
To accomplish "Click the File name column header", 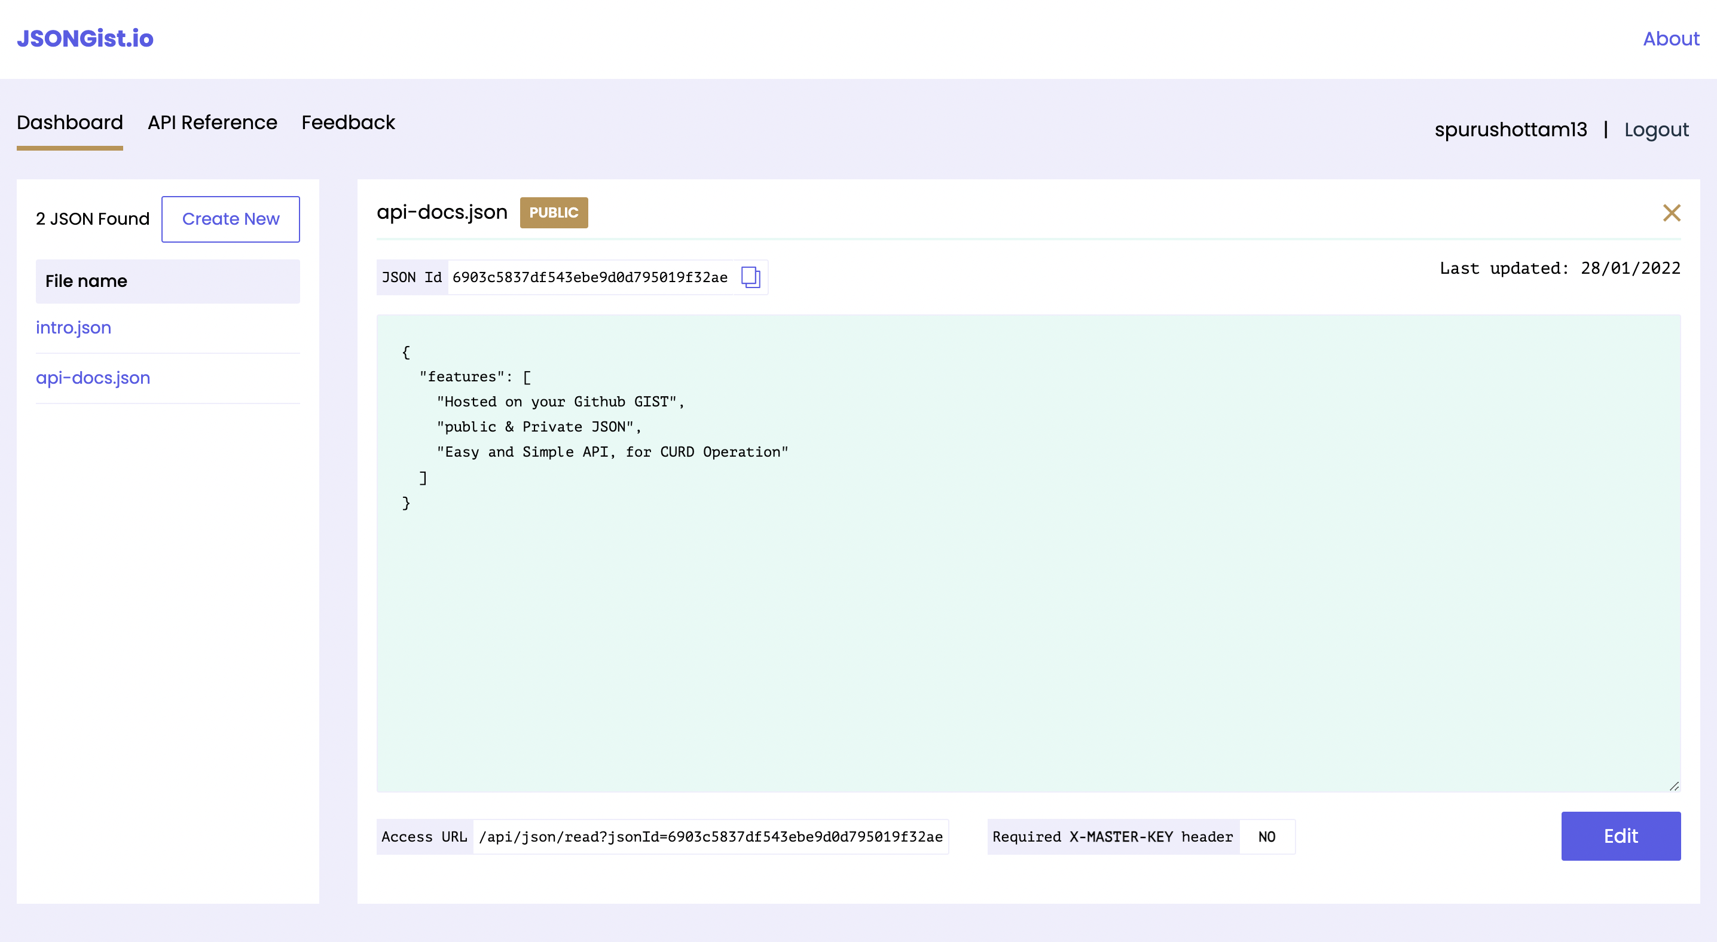I will [86, 281].
